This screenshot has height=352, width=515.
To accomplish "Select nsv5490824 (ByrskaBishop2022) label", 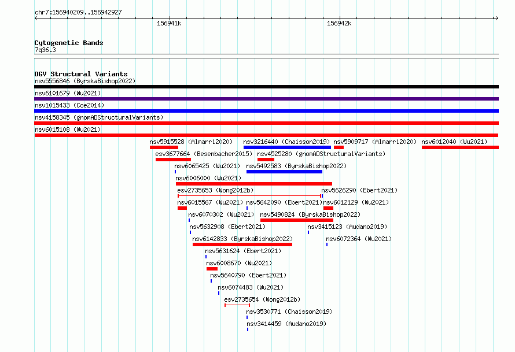I will click(310, 214).
